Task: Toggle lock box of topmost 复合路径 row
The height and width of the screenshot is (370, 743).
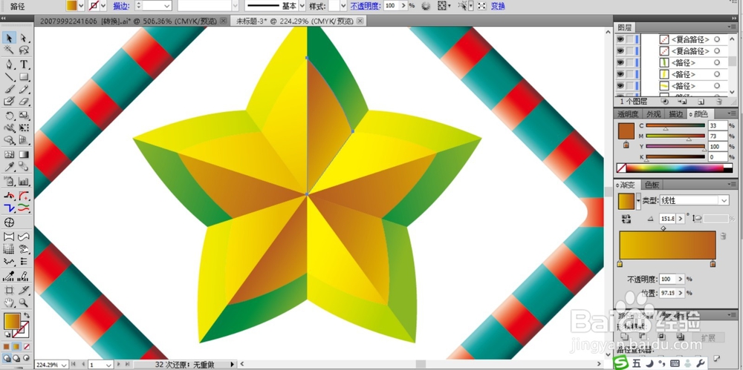Action: (x=629, y=39)
